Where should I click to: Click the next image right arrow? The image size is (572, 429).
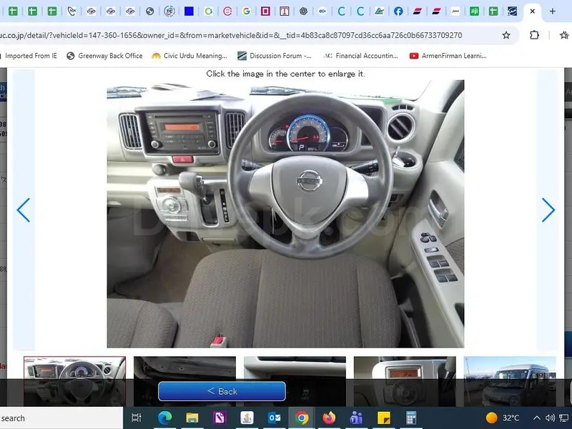(548, 210)
